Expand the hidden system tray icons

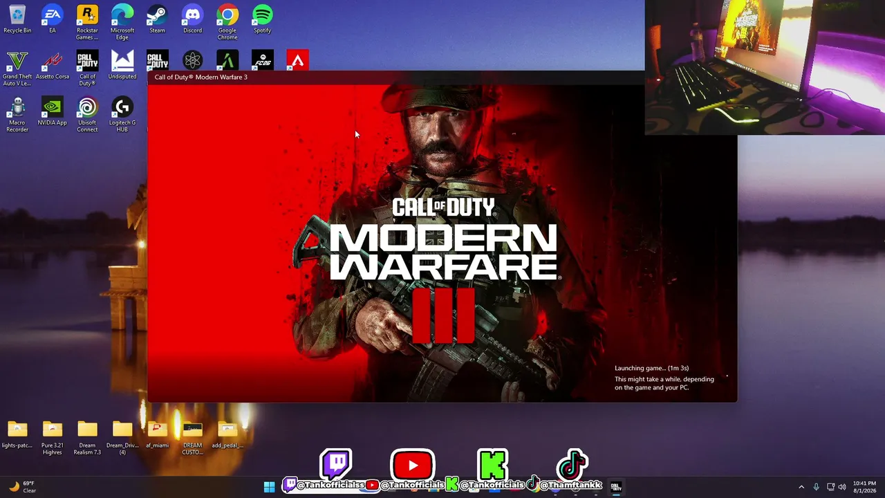coord(801,487)
